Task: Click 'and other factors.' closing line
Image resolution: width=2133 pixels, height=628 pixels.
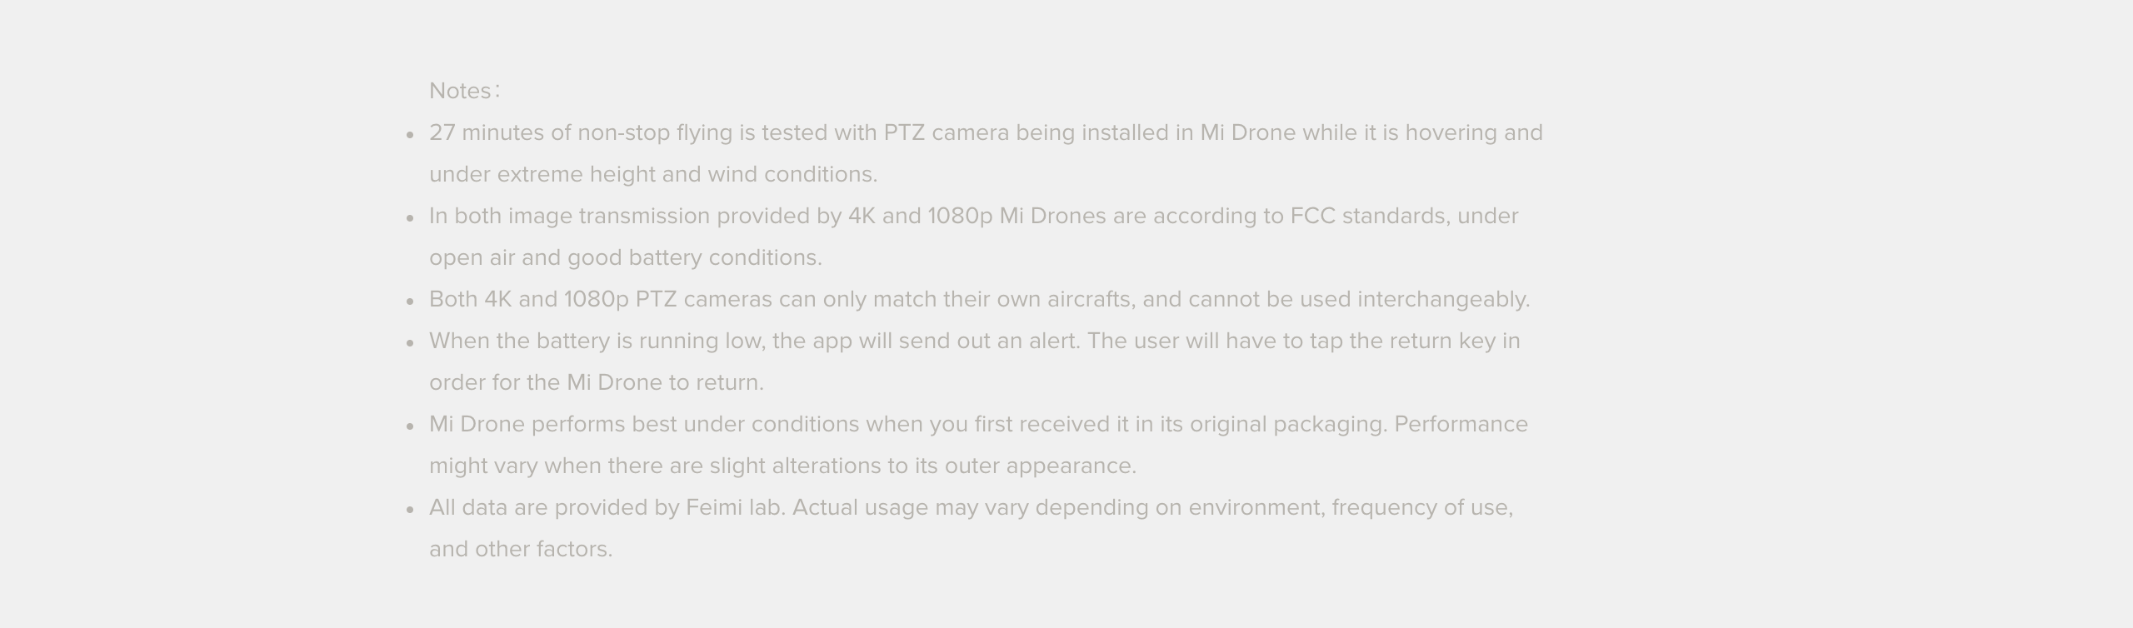Action: tap(521, 549)
